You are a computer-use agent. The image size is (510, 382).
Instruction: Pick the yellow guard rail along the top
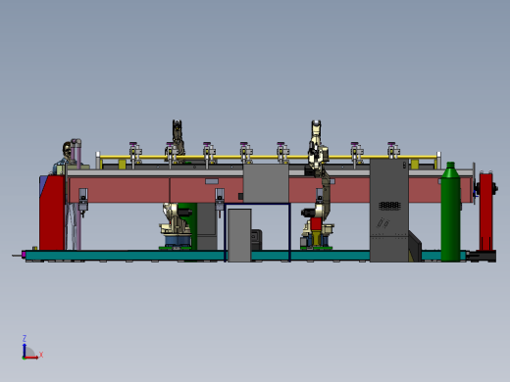tap(268, 157)
